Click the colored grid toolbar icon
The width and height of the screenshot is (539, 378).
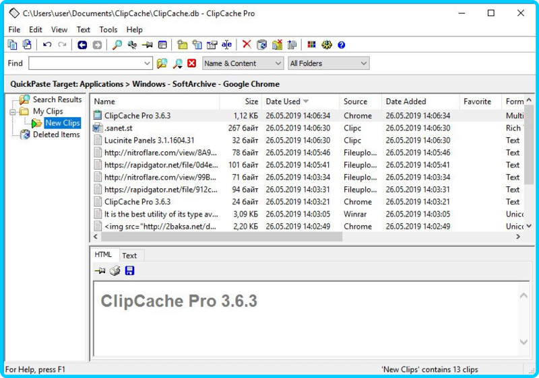click(312, 44)
